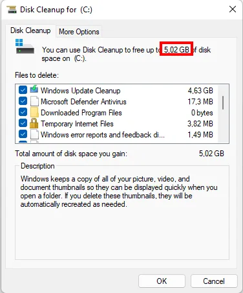The image size is (243, 293).
Task: Click the Description group label
Action: (x=37, y=166)
